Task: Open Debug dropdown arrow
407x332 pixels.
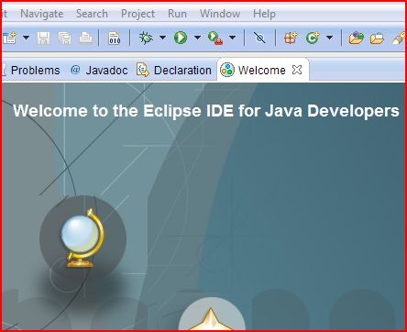Action: click(x=163, y=38)
